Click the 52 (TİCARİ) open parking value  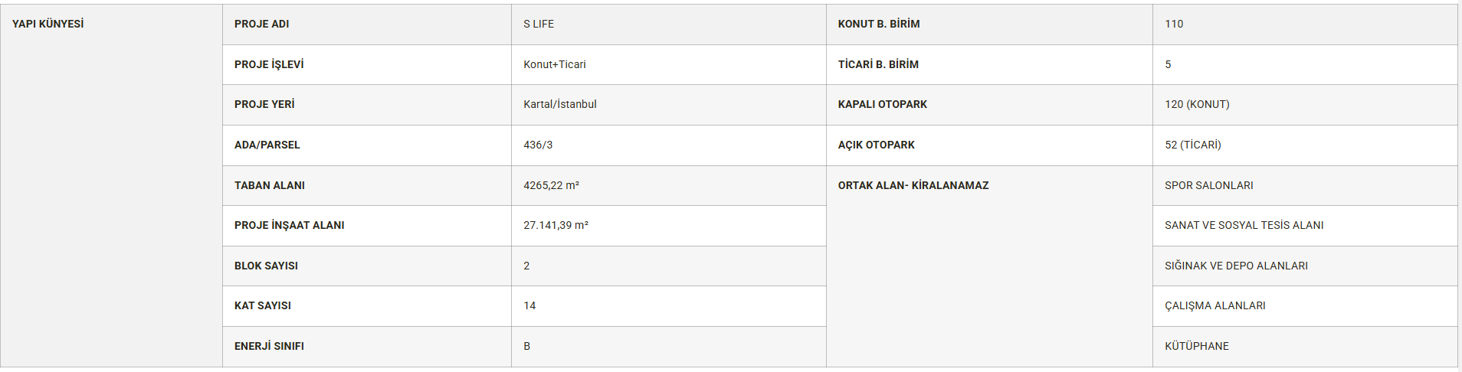tap(1193, 145)
